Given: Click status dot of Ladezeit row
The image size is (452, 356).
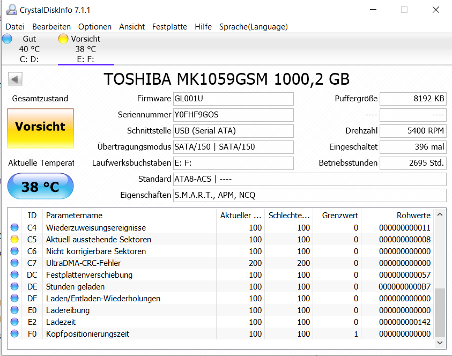Looking at the screenshot, I should tap(14, 322).
